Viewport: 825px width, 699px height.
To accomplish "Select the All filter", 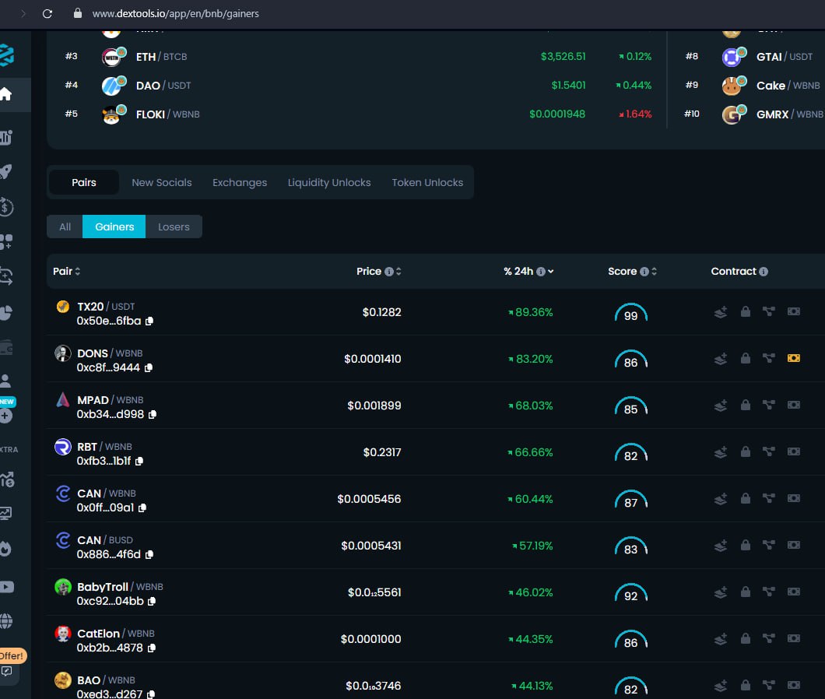I will pyautogui.click(x=65, y=227).
